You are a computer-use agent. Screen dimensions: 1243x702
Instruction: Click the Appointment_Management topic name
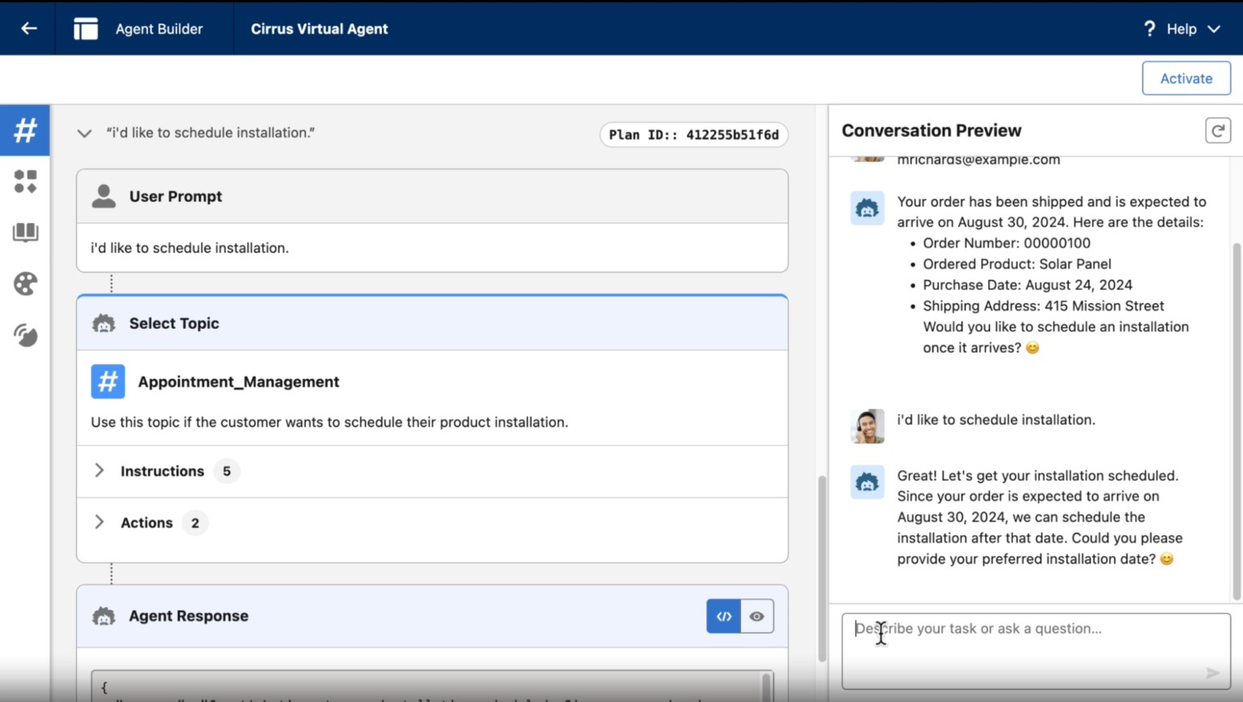point(239,381)
